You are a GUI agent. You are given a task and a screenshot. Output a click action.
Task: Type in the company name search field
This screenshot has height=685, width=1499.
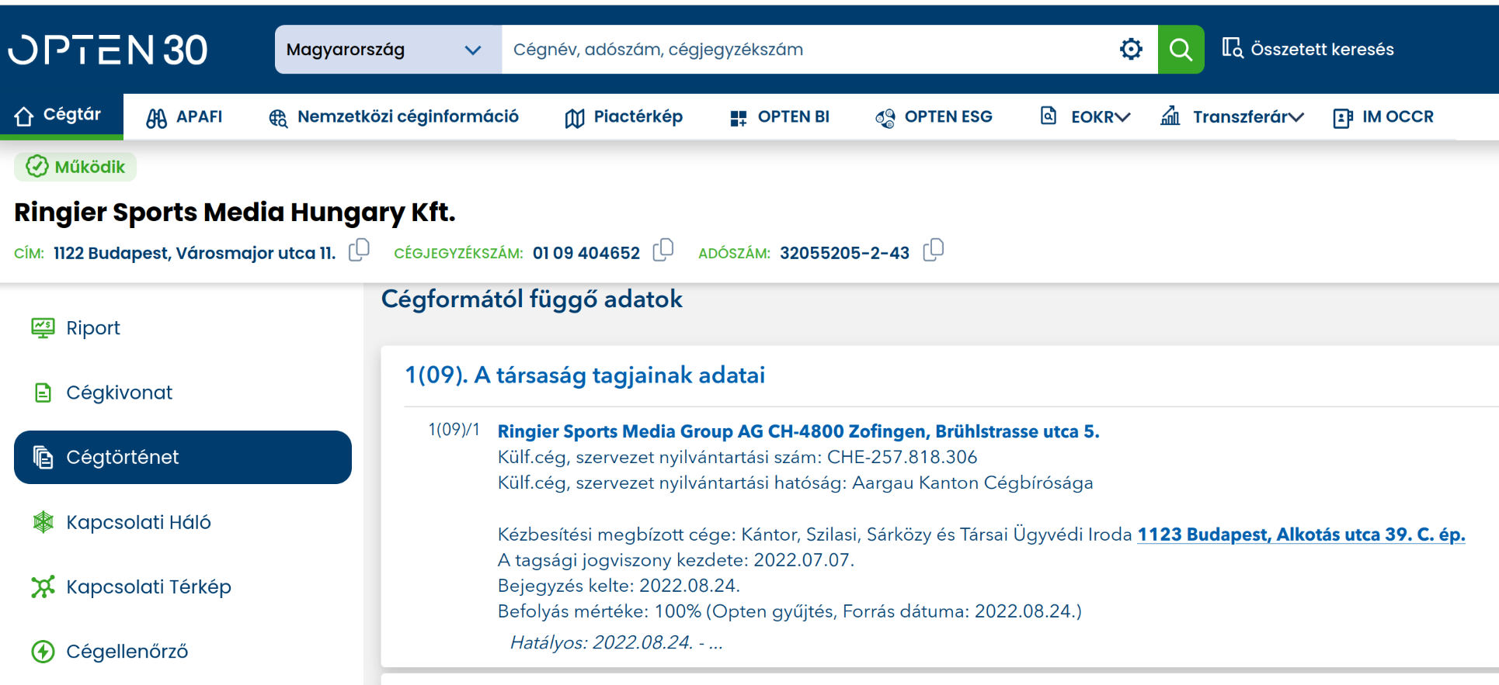pos(808,50)
